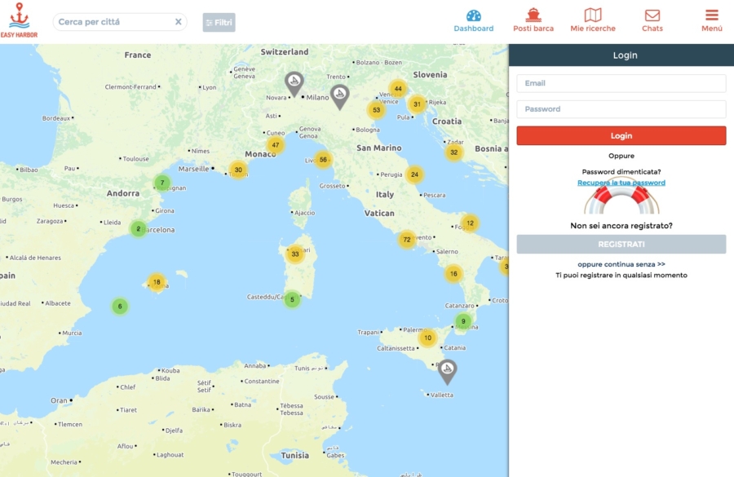Open Chats via the envelope icon
The image size is (734, 477).
[652, 14]
